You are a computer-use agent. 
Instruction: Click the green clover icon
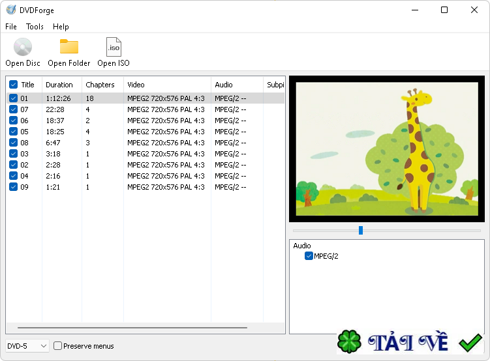click(350, 342)
